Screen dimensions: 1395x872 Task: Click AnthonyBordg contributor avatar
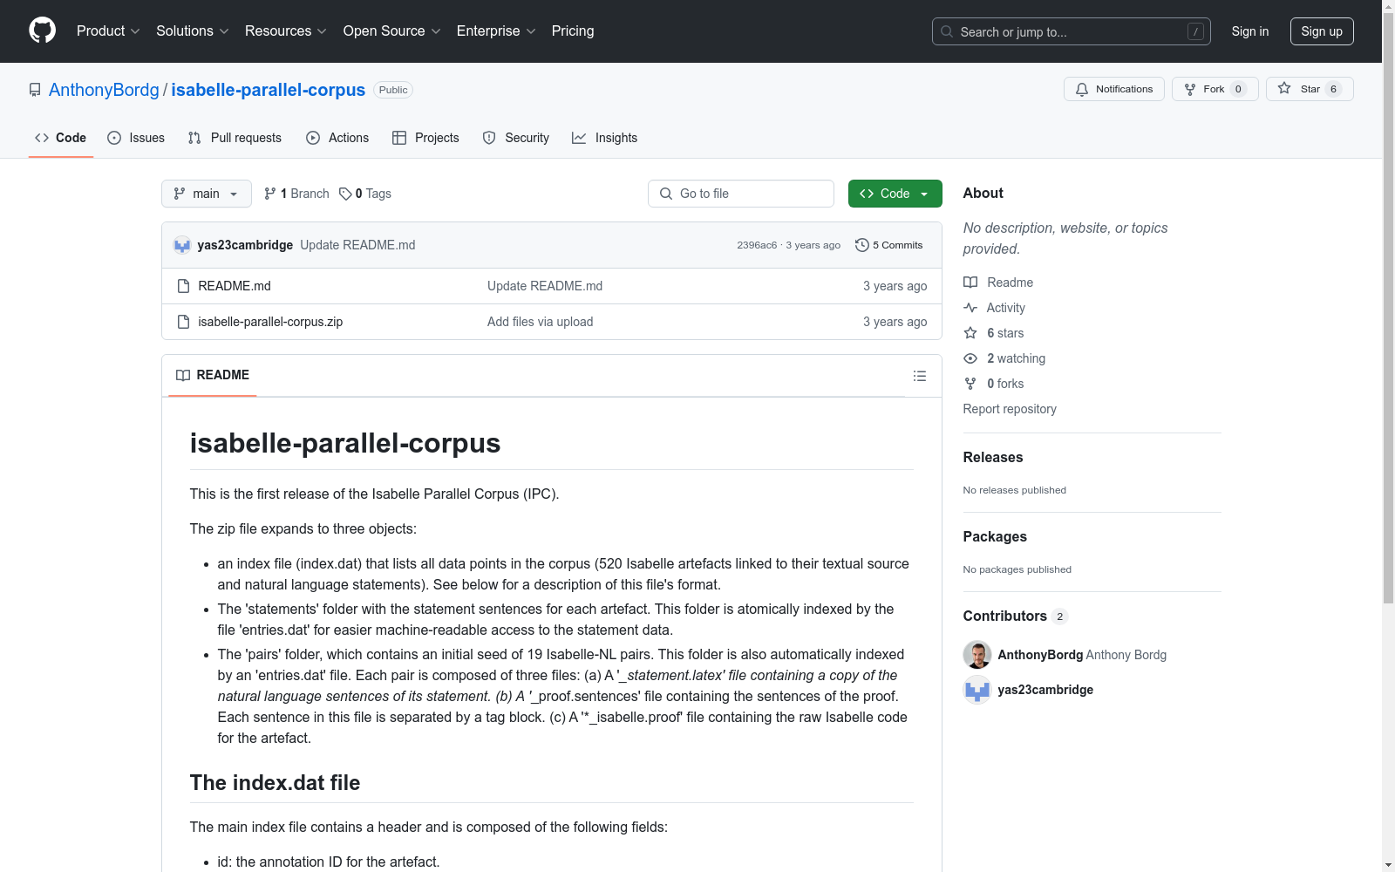pyautogui.click(x=977, y=655)
